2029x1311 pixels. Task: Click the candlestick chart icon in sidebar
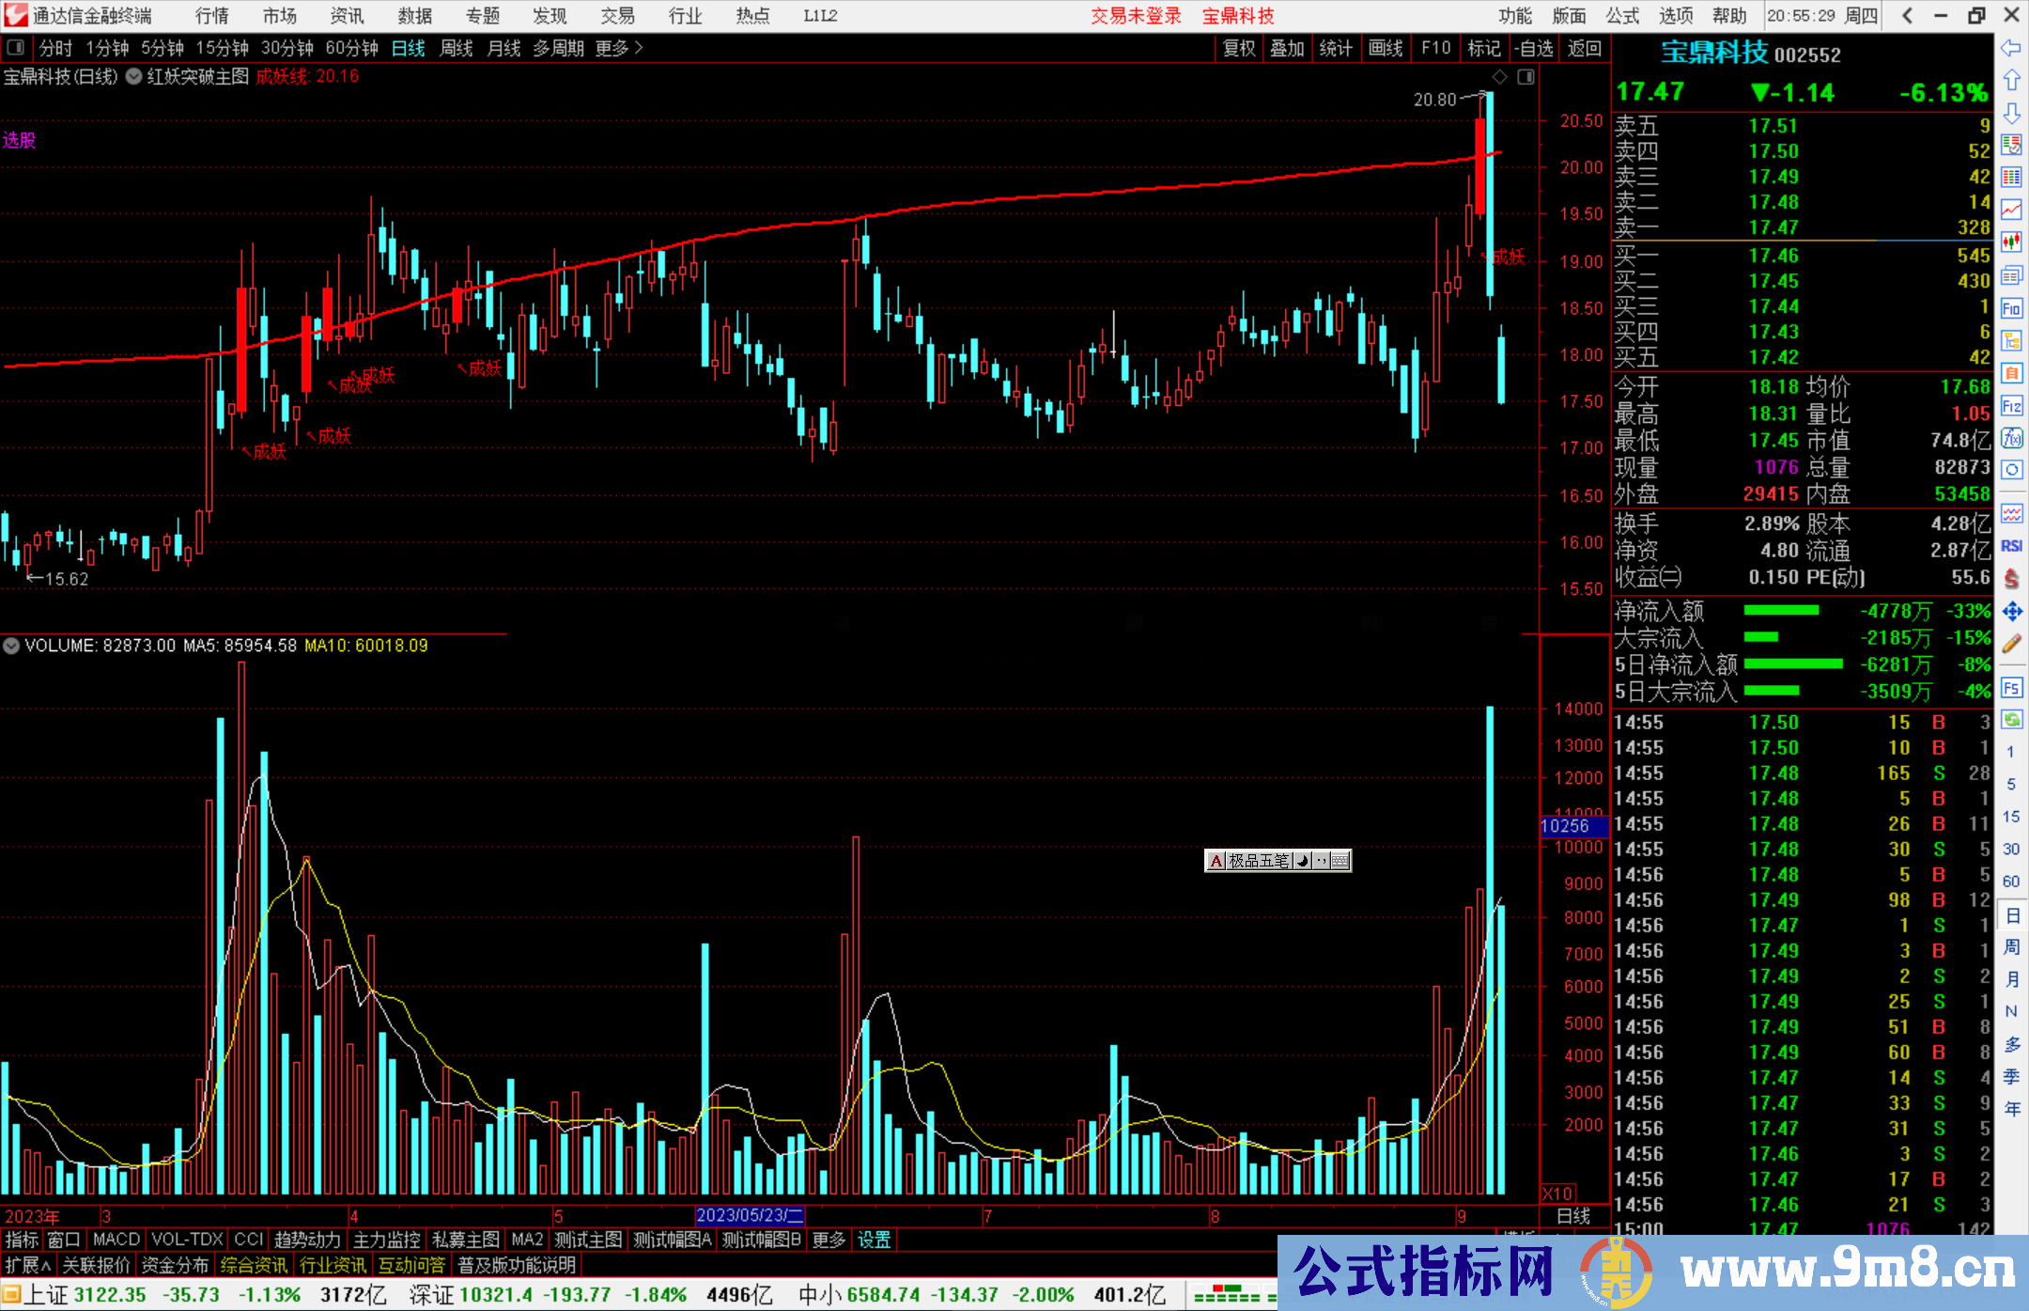tap(2011, 242)
